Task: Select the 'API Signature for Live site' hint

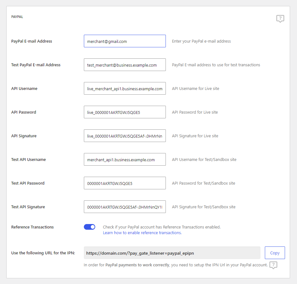Action: 195,136
